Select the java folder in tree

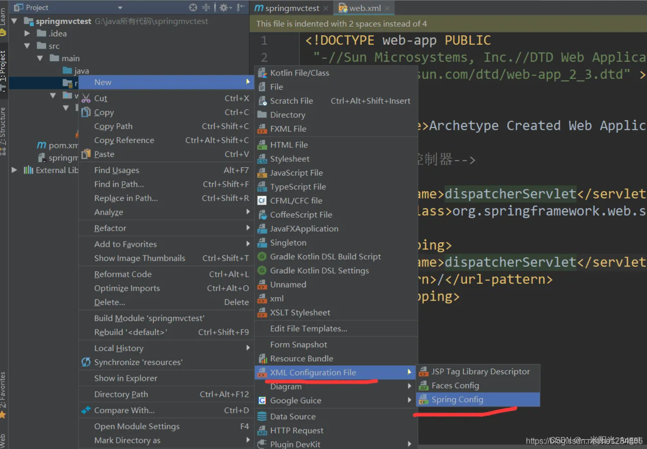tap(76, 71)
